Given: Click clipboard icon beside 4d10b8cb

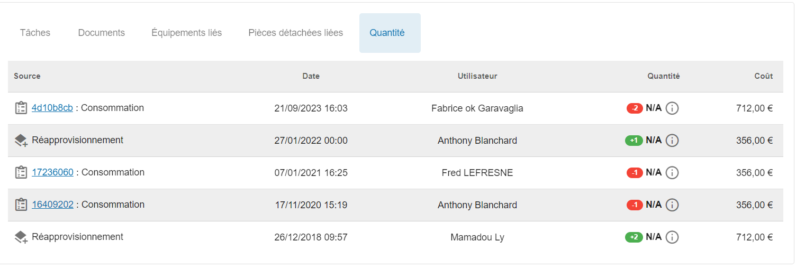Looking at the screenshot, I should tap(21, 108).
